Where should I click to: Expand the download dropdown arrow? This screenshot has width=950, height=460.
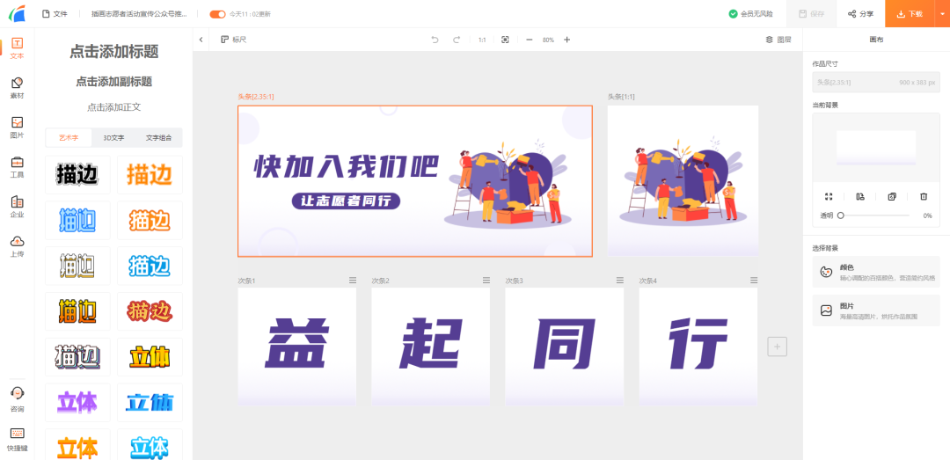[x=942, y=13]
